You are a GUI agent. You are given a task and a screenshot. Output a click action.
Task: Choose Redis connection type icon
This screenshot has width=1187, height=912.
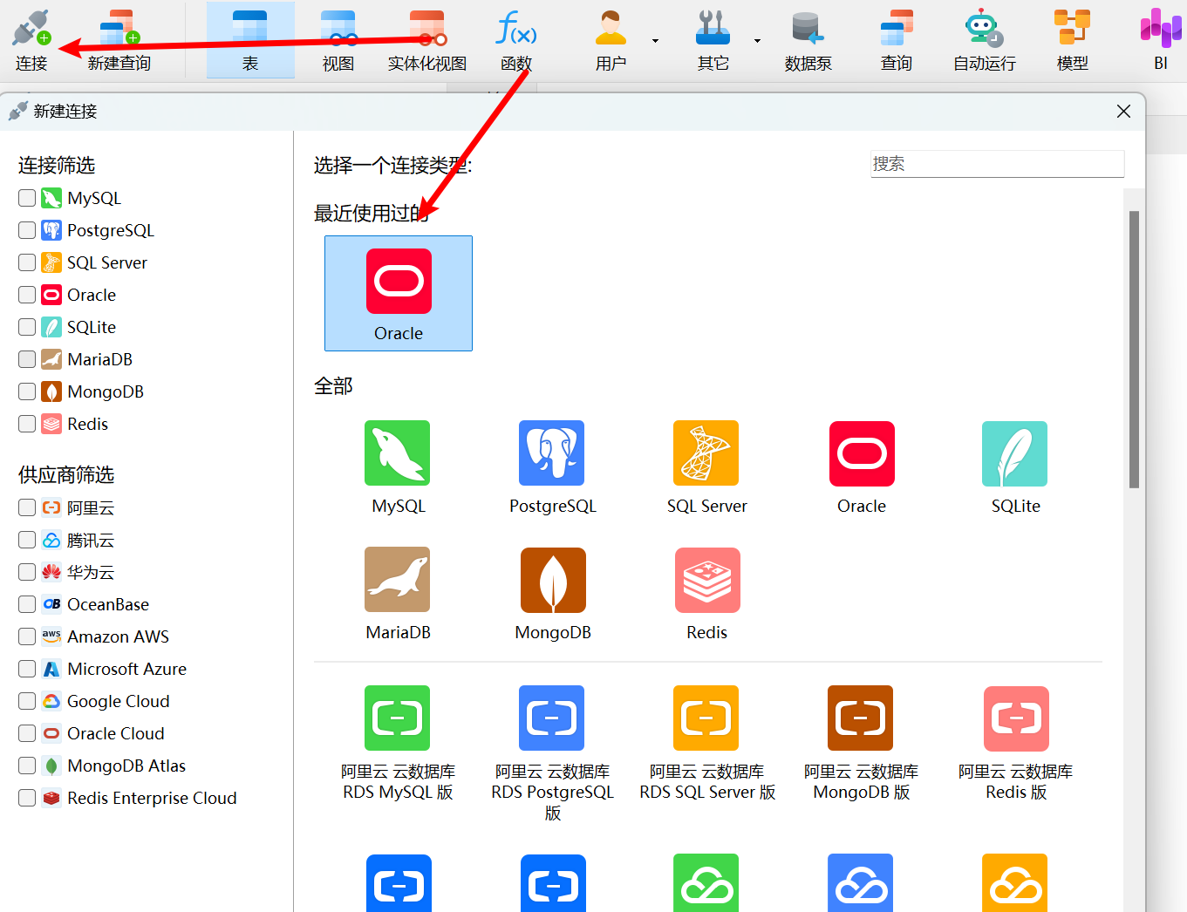pyautogui.click(x=707, y=580)
